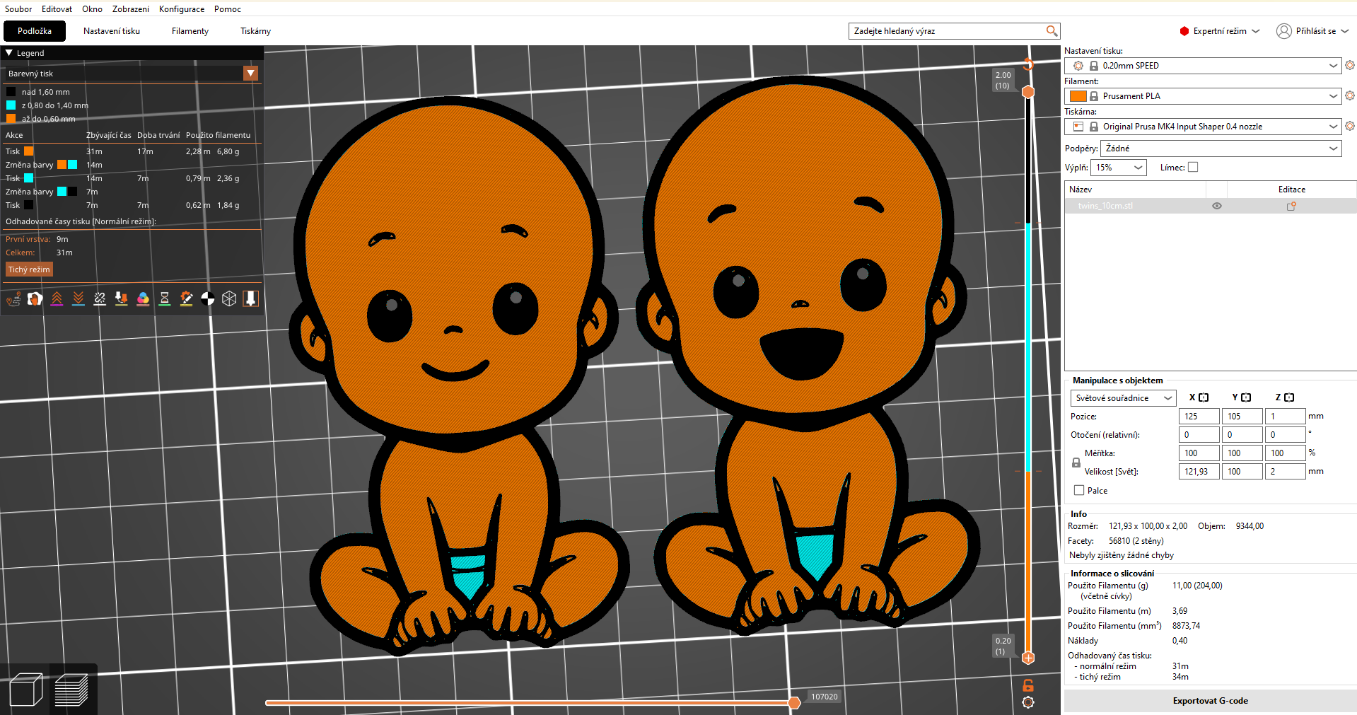1357x715 pixels.
Task: Open the Výplň 15% infill dropdown
Action: 1118,168
